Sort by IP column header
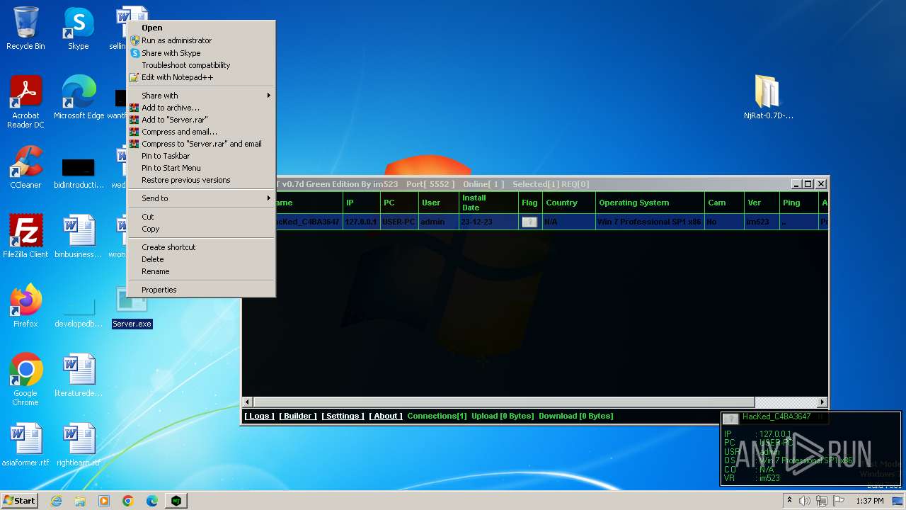Viewport: 906px width, 510px height. [360, 203]
